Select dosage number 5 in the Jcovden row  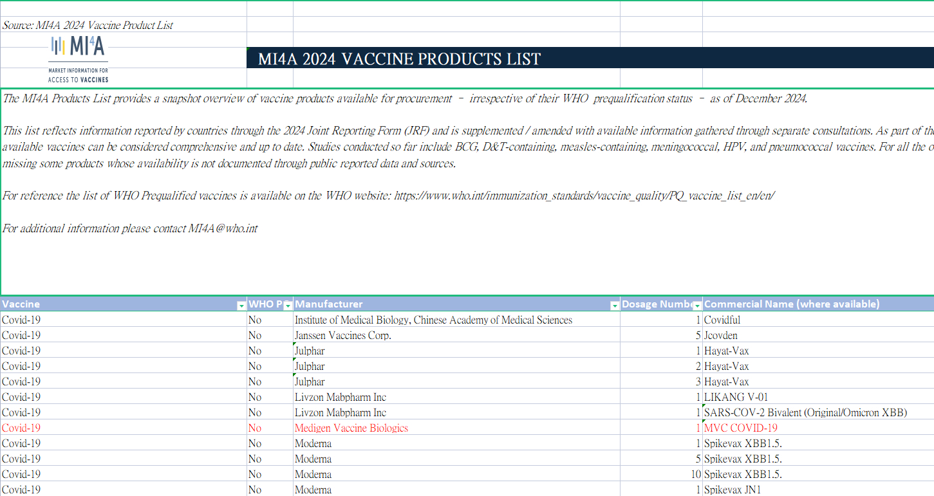661,335
